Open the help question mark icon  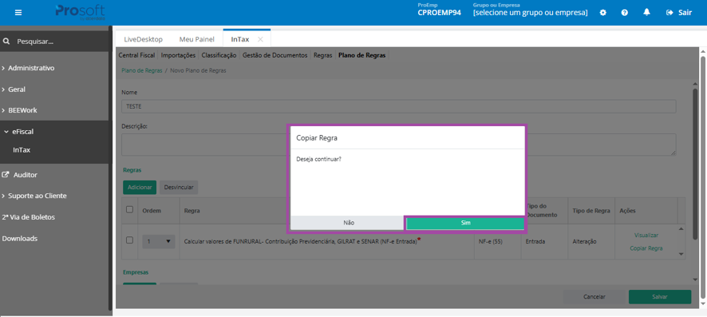(625, 13)
